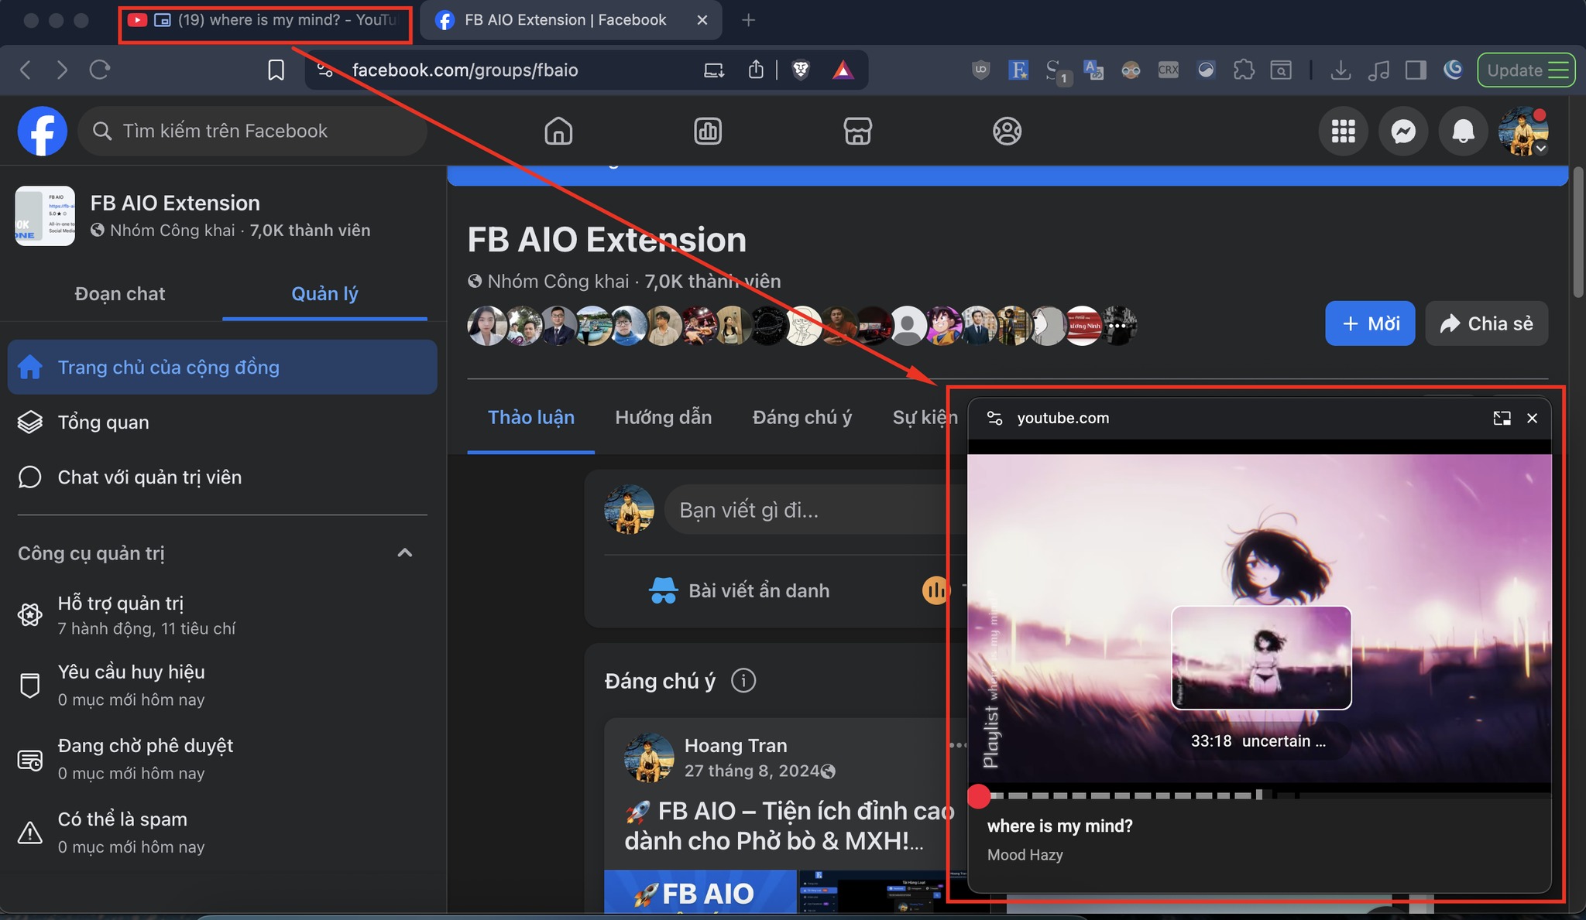Open the media control music-note icon

point(1378,70)
